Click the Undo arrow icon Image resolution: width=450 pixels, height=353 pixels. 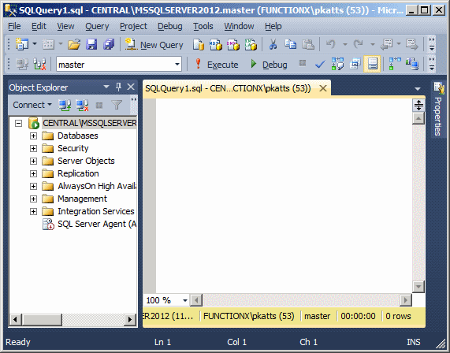pyautogui.click(x=331, y=44)
